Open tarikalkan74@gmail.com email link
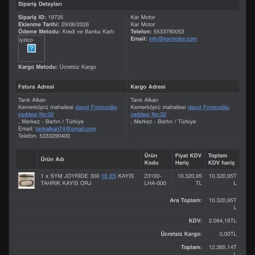Image resolution: width=255 pixels, height=255 pixels. click(66, 129)
